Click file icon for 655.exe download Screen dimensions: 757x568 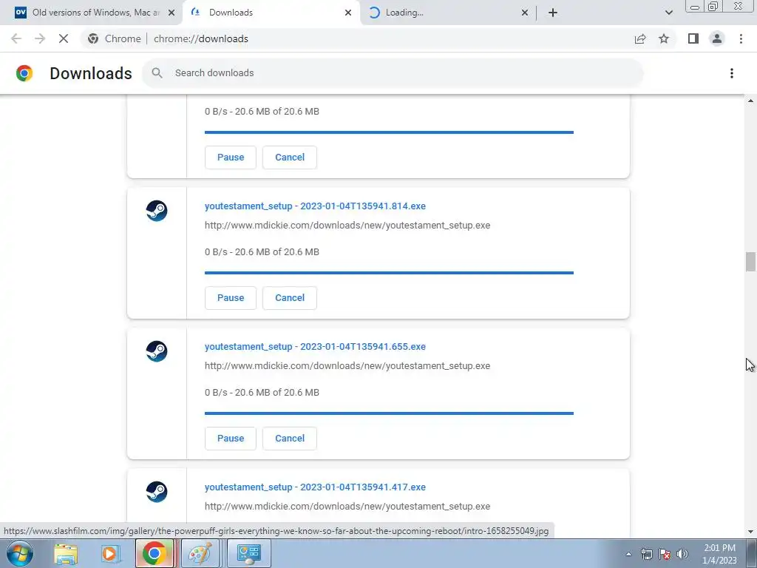[157, 351]
